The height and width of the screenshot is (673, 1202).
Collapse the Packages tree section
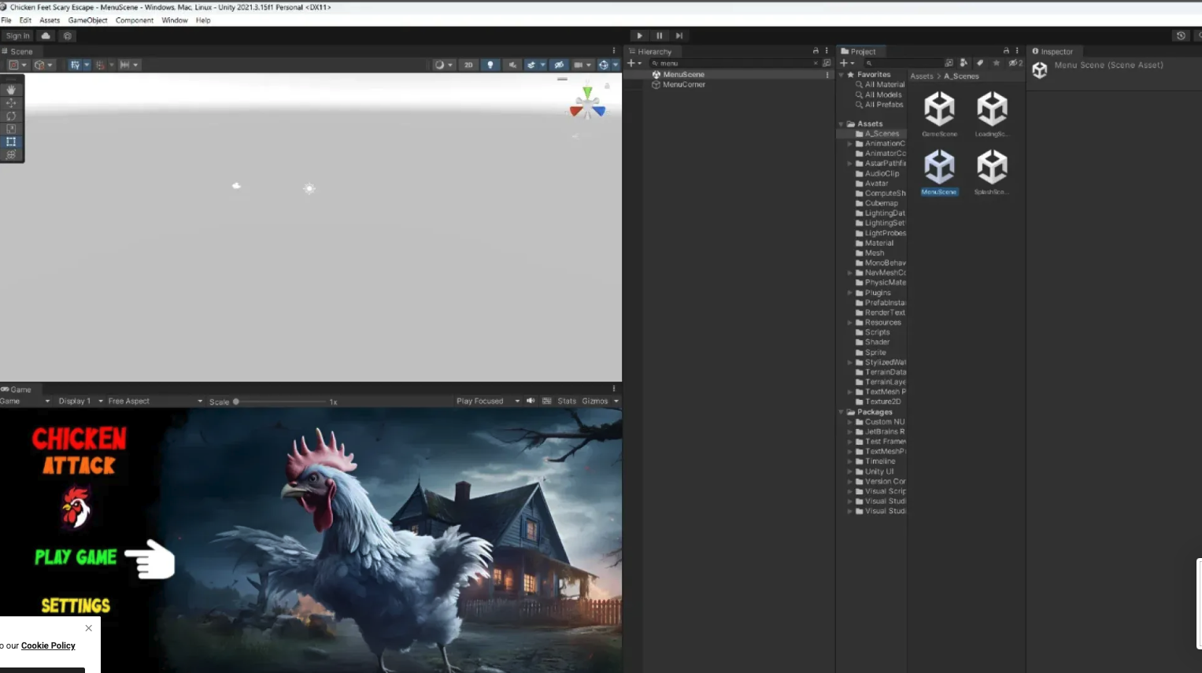[841, 412]
